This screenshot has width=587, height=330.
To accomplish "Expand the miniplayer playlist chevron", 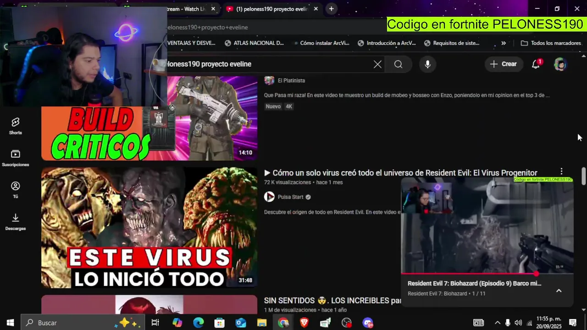I will pyautogui.click(x=559, y=291).
